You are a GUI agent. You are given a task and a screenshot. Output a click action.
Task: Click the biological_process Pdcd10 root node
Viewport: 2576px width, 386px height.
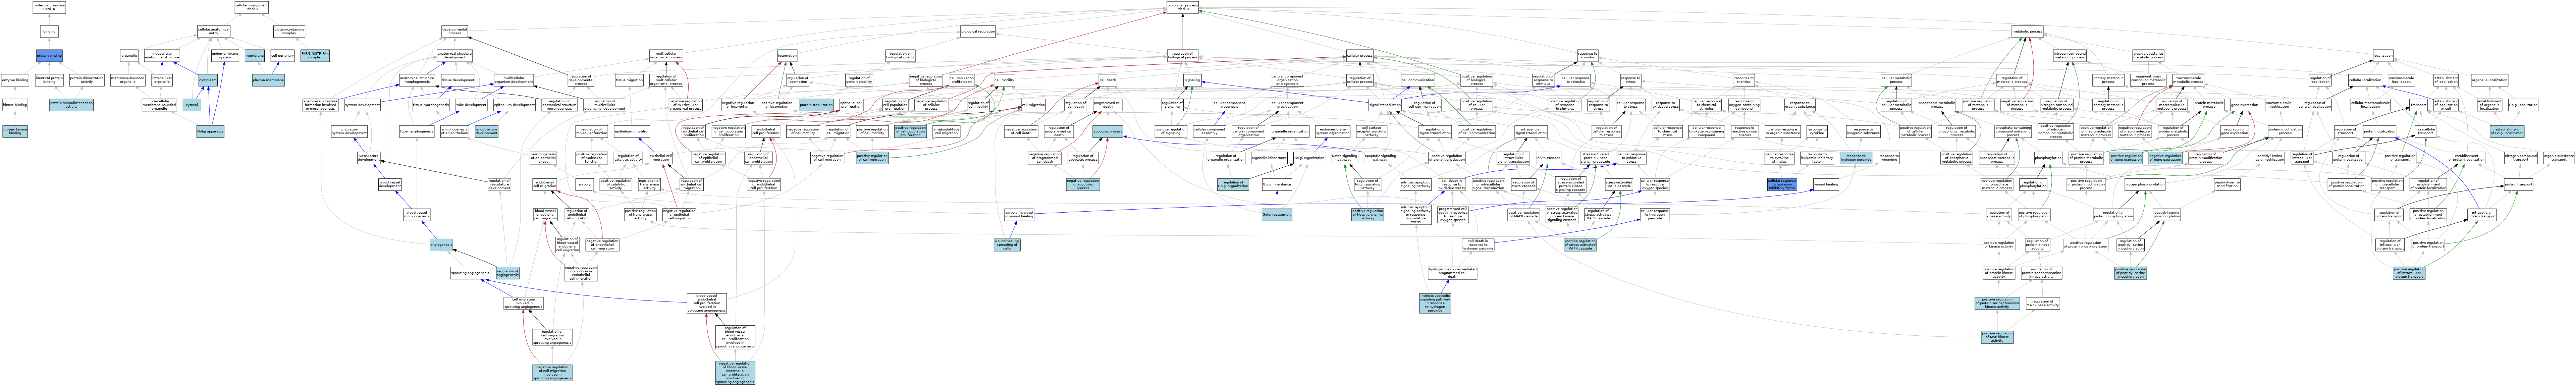1183,7
